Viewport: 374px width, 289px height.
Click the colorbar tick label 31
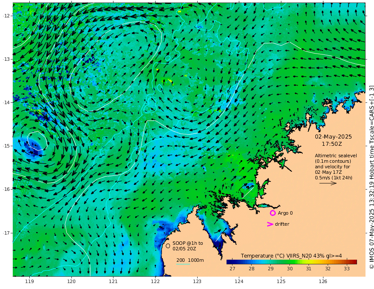tap(309, 269)
